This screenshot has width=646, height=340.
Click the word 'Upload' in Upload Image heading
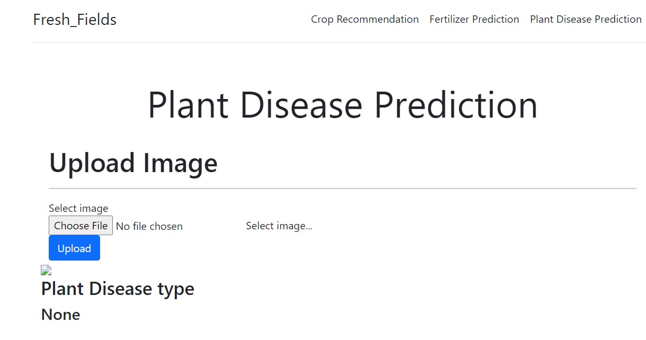point(92,163)
